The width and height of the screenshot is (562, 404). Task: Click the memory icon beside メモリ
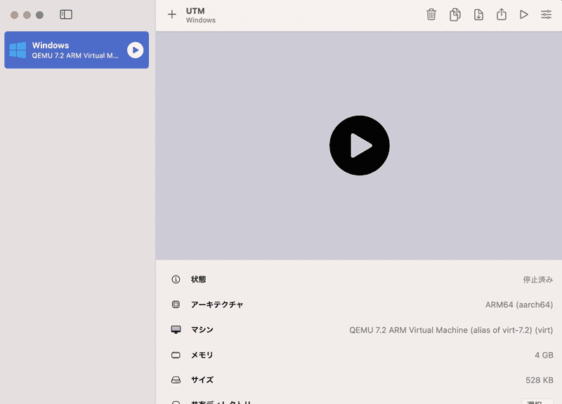pyautogui.click(x=176, y=355)
